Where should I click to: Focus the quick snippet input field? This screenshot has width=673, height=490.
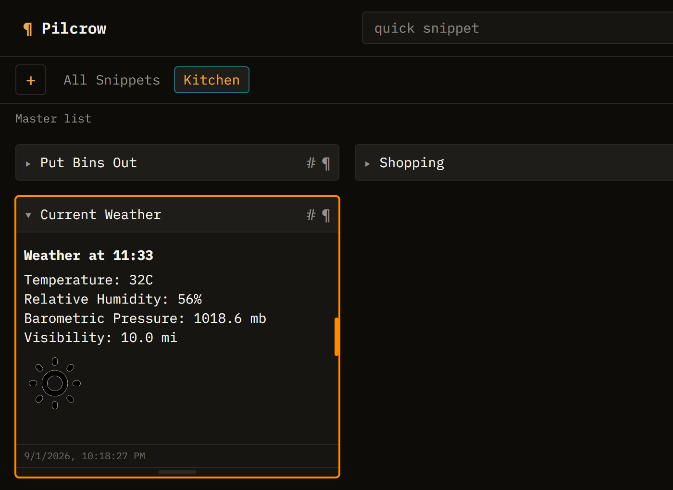518,28
